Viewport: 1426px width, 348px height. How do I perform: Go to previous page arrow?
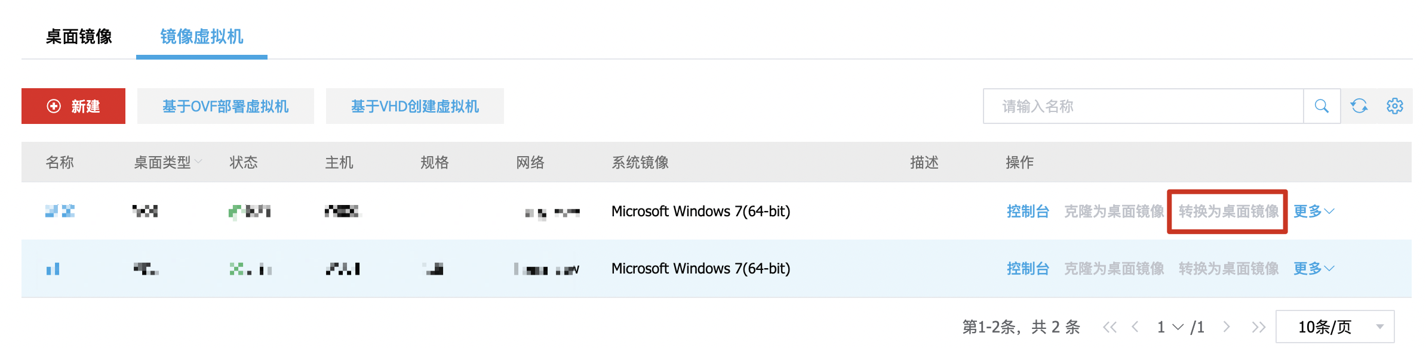pyautogui.click(x=1135, y=327)
